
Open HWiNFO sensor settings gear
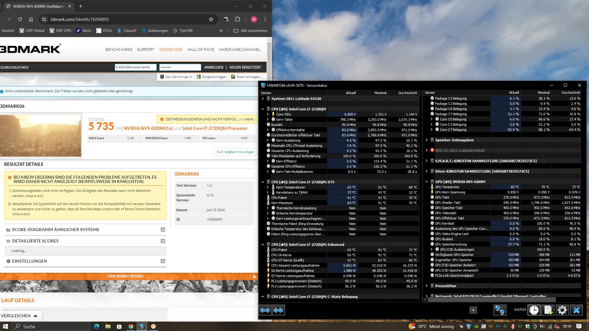(562, 310)
